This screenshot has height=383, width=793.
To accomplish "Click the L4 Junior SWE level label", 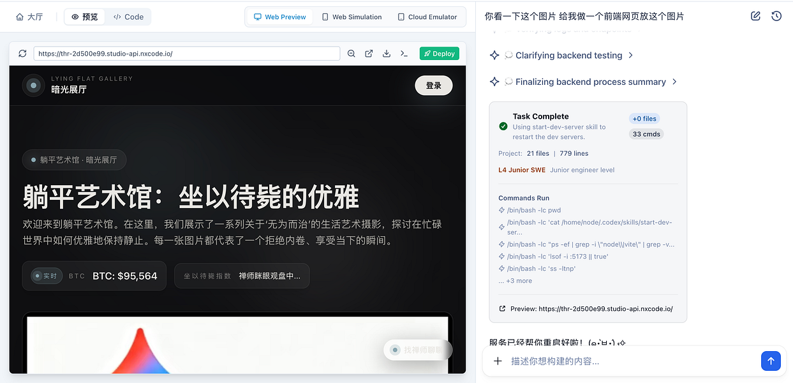I will pyautogui.click(x=522, y=170).
